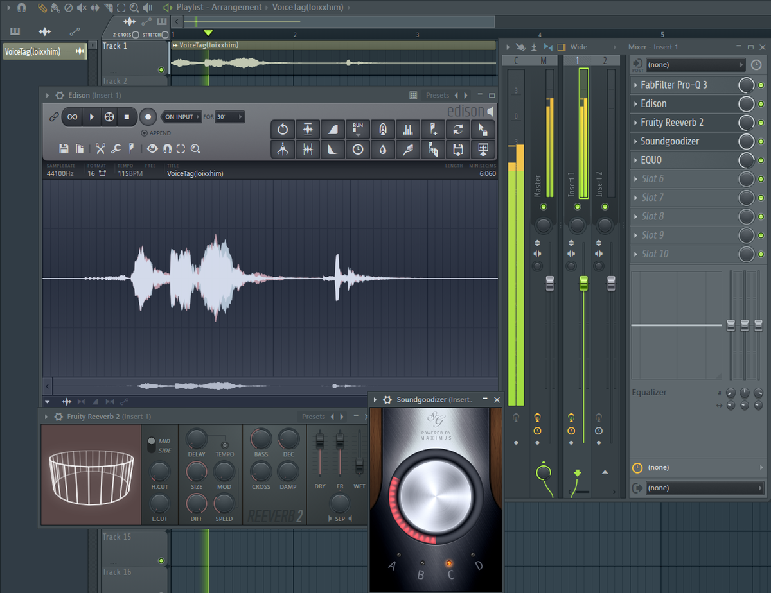Screen dimensions: 771x593
Task: Open the Slot 8 empty effect slot
Action: coord(683,216)
